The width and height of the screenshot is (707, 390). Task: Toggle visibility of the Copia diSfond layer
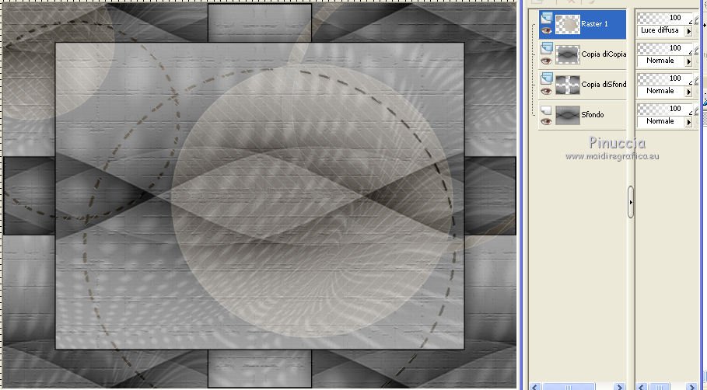(547, 92)
